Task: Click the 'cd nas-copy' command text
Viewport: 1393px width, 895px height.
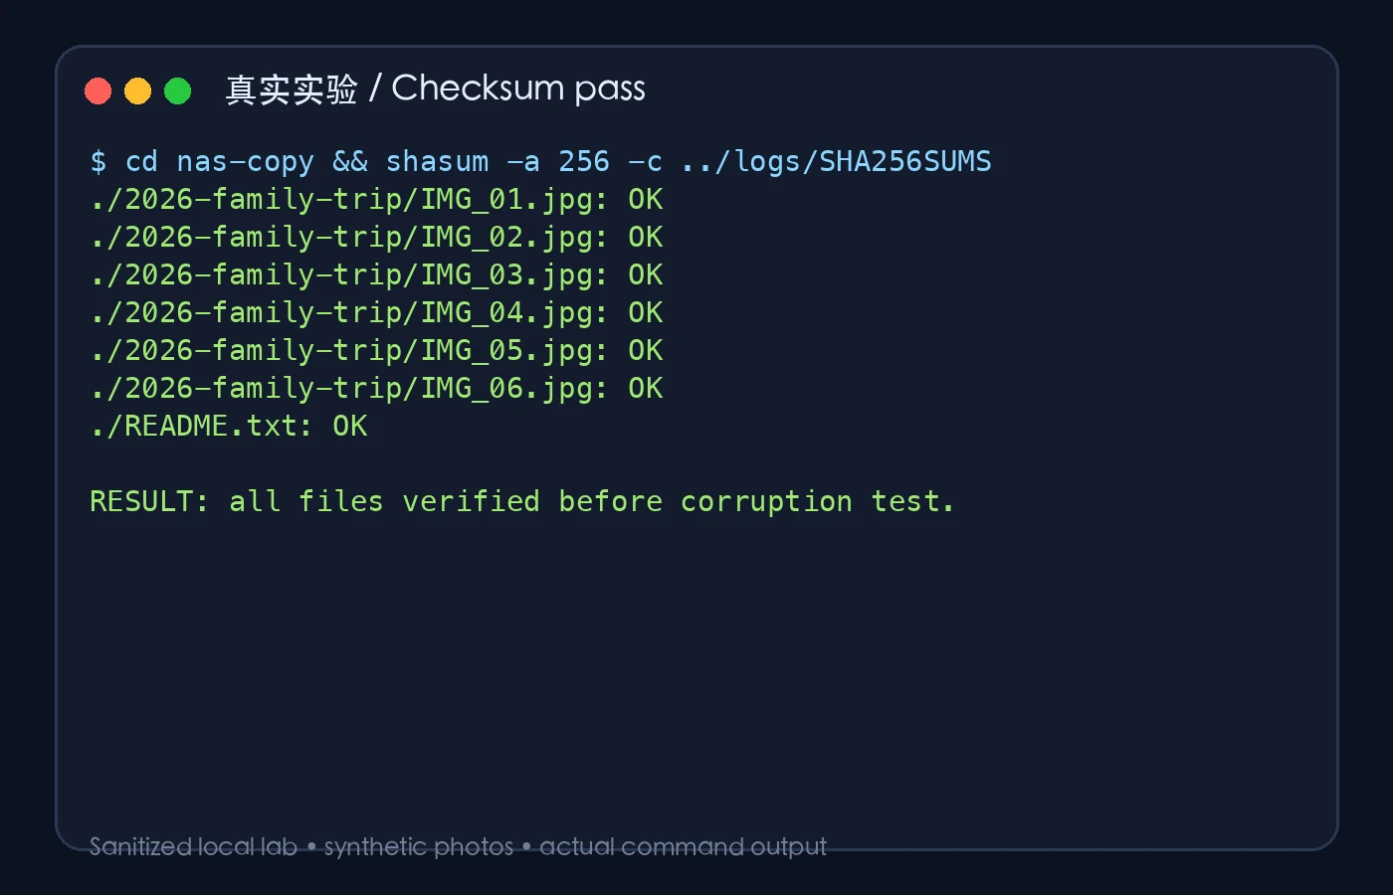Action: [219, 161]
